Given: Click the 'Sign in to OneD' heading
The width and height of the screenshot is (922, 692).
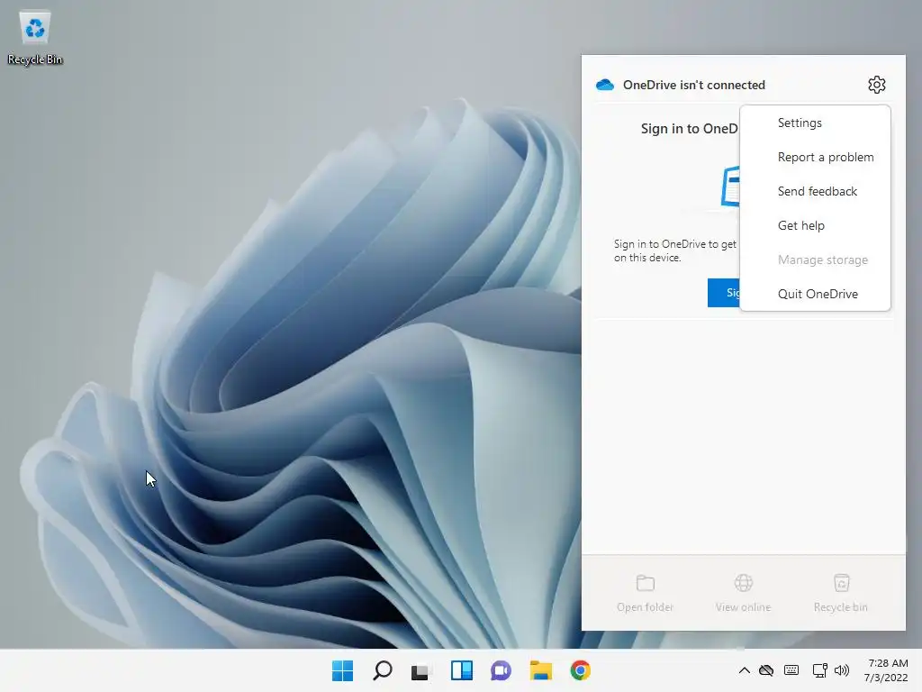Looking at the screenshot, I should (x=689, y=128).
